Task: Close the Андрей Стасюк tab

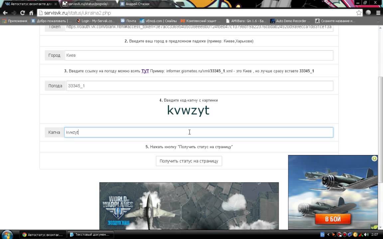Action: pyautogui.click(x=171, y=4)
